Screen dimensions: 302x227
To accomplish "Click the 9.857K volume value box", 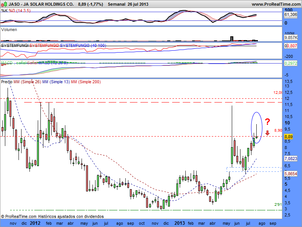I will pos(291,37).
